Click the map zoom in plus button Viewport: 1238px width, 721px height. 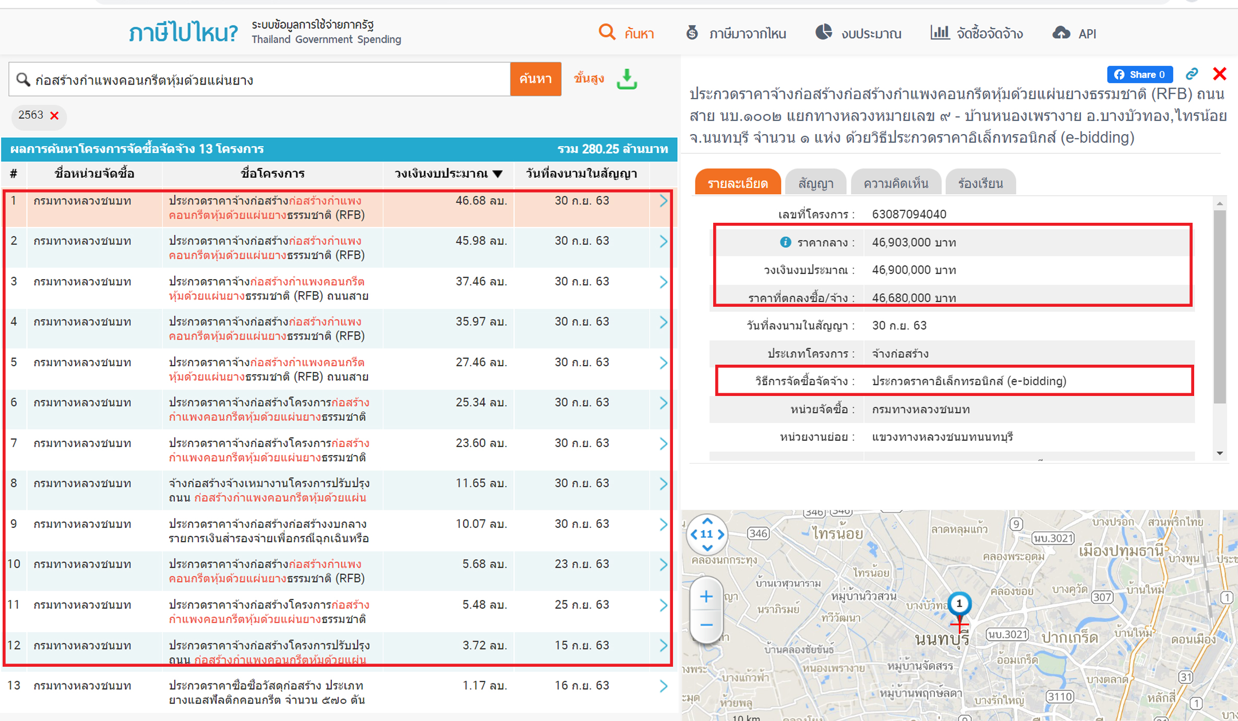click(x=706, y=596)
